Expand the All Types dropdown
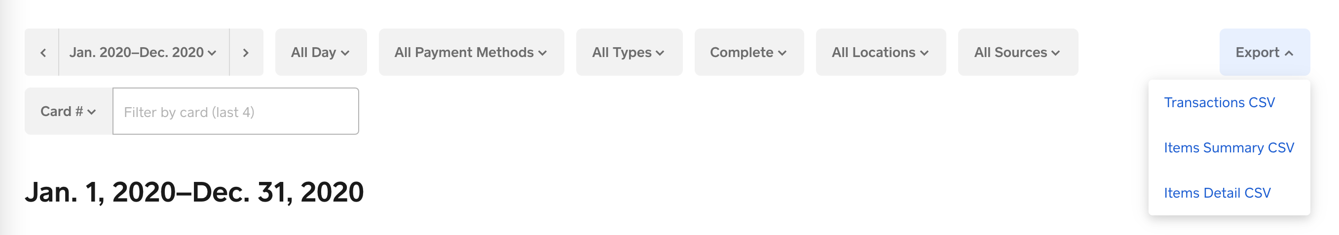 (x=629, y=53)
